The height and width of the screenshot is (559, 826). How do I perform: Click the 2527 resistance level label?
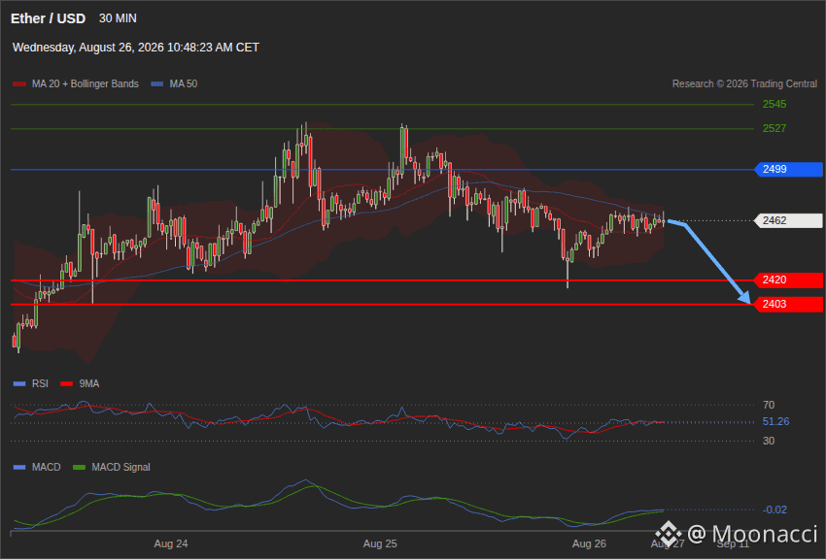click(x=774, y=128)
